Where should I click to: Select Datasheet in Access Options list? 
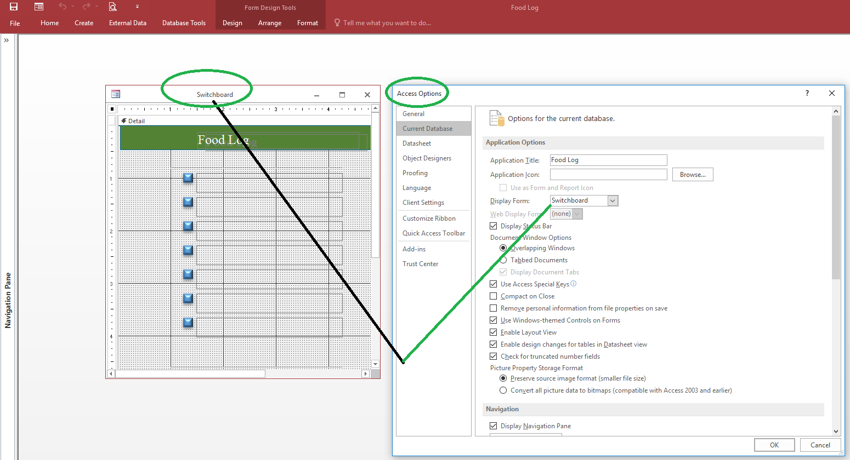433,143
